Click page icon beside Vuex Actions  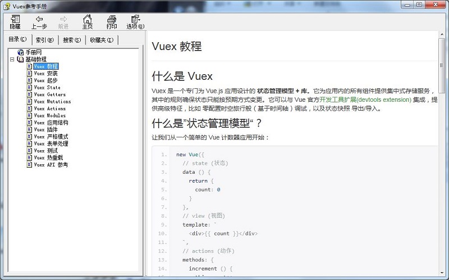tap(29, 108)
